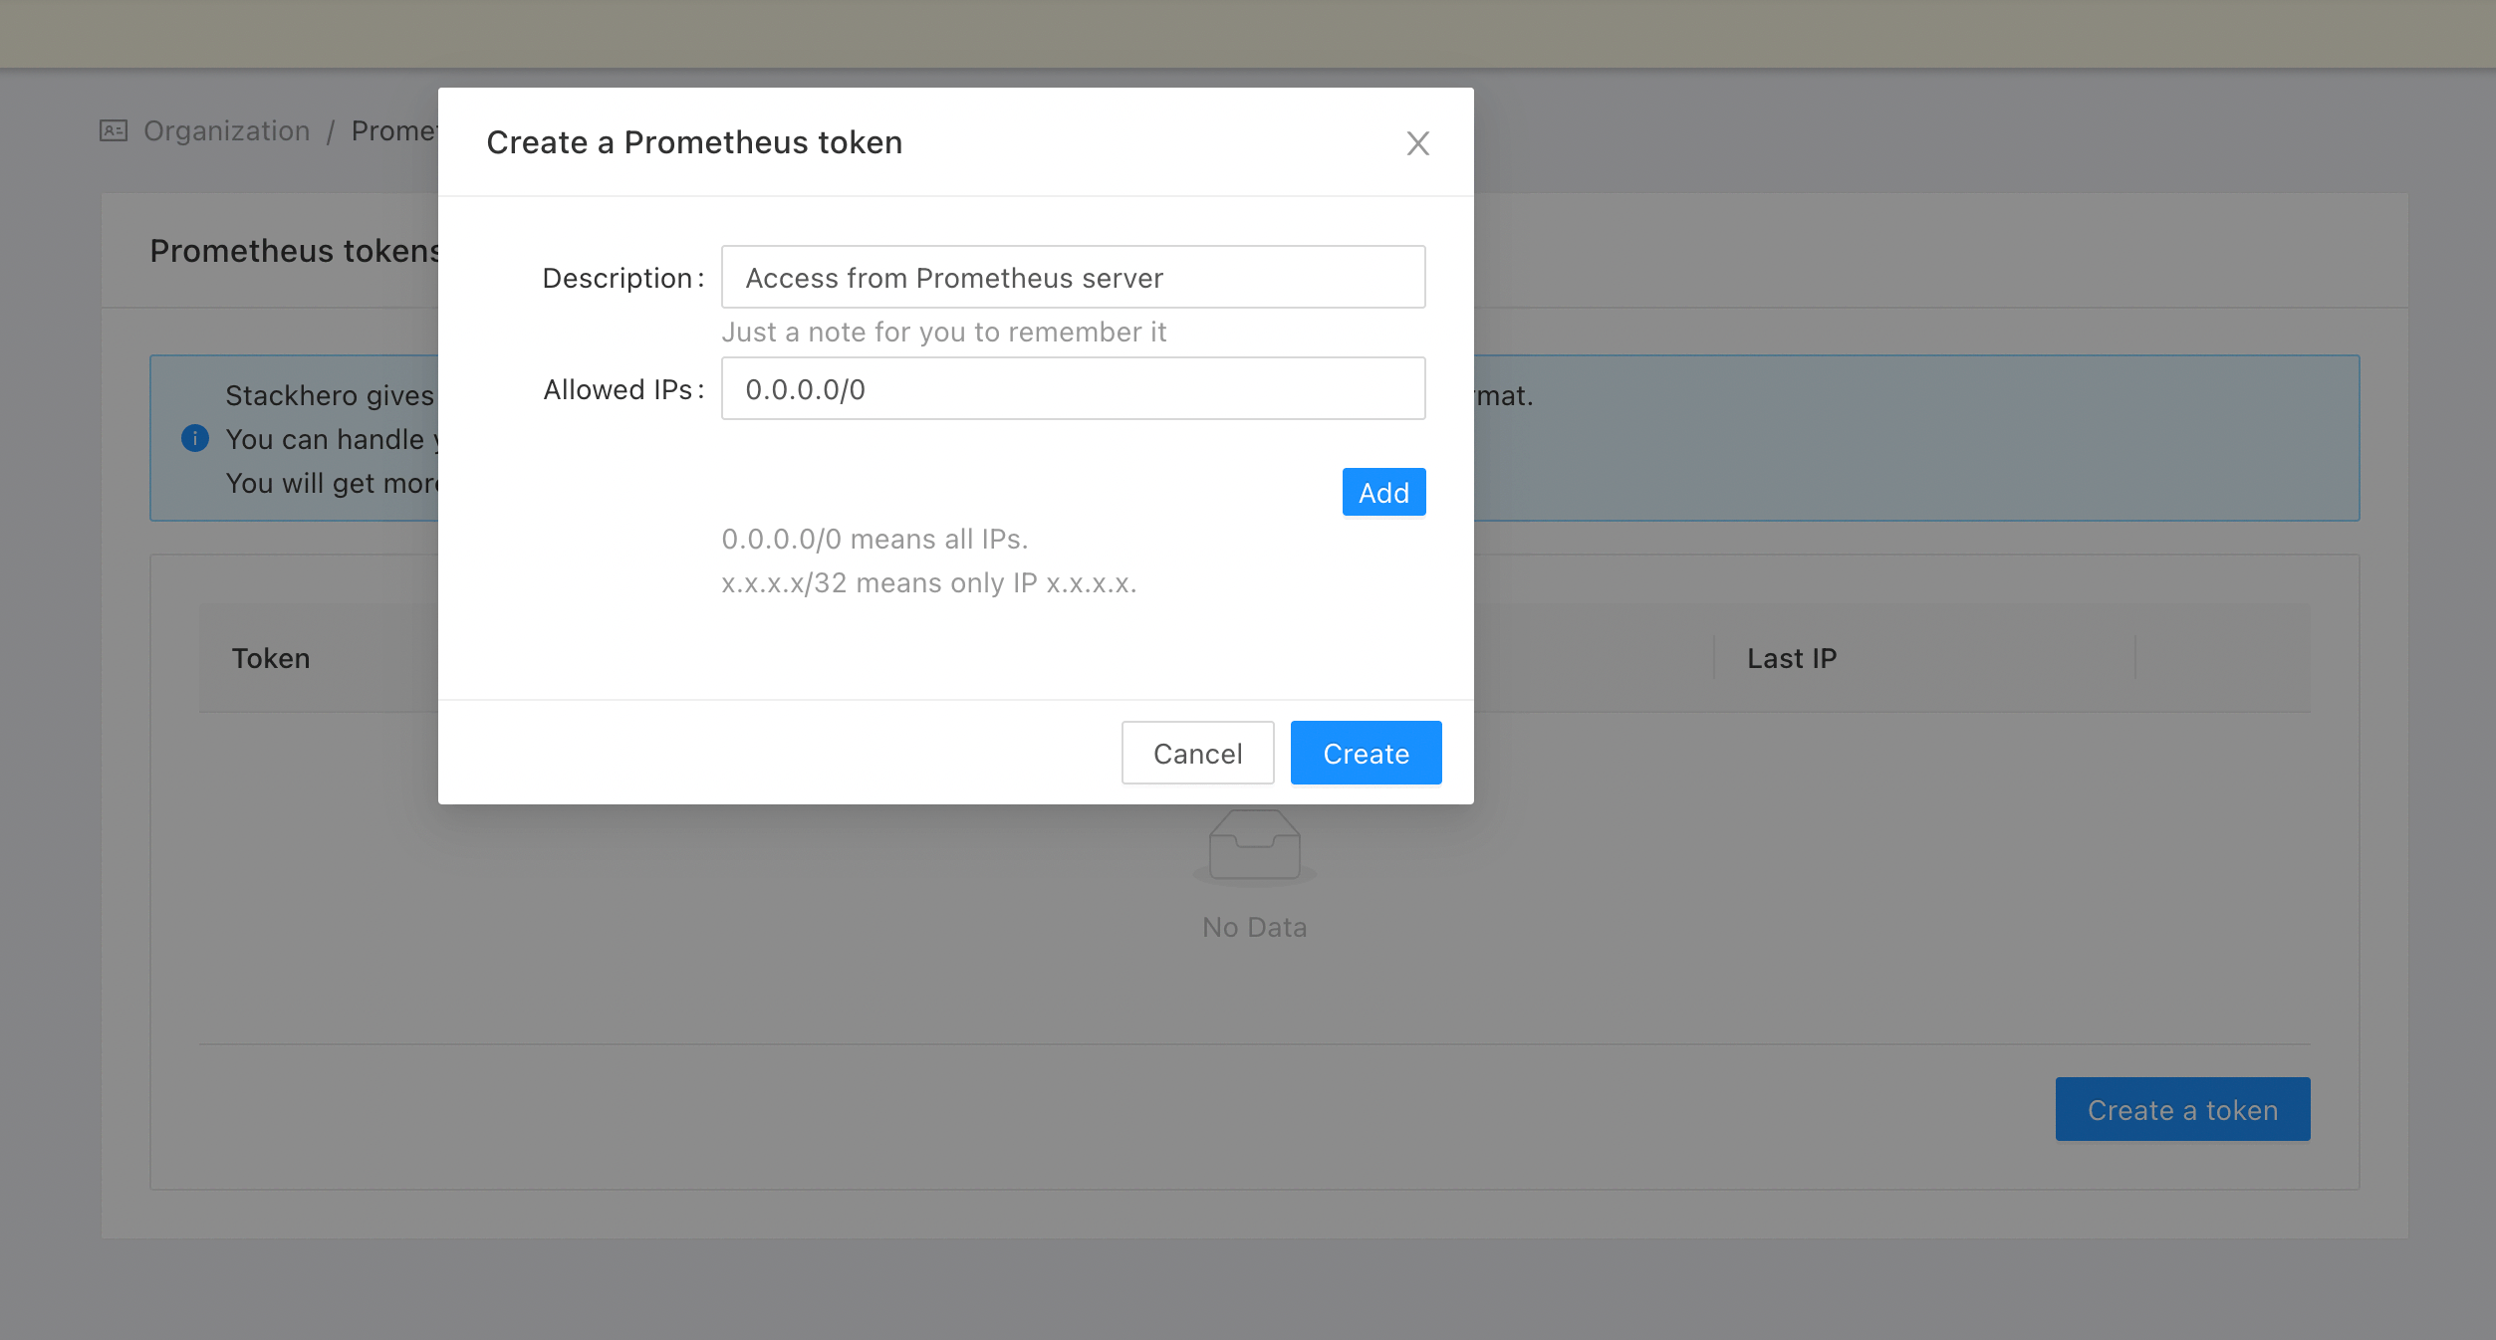
Task: Click the Create a Prometheus token title
Action: (x=694, y=142)
